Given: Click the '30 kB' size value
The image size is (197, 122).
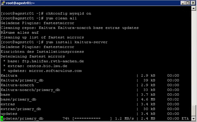Looking at the screenshot, I should point(149,109).
